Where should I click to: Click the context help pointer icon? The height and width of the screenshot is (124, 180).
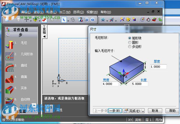click(x=86, y=20)
